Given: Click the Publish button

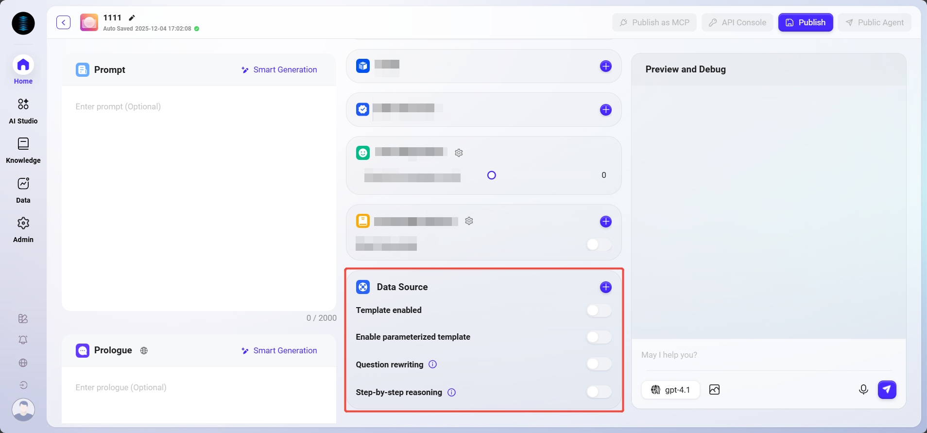Looking at the screenshot, I should (805, 22).
